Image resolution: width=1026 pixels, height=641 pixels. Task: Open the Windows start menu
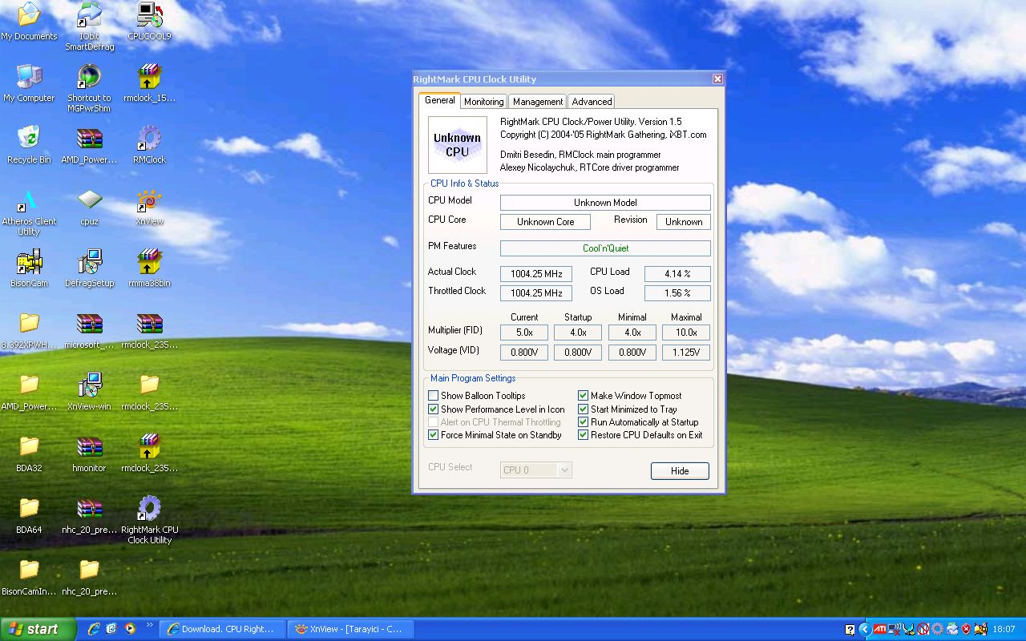click(38, 629)
